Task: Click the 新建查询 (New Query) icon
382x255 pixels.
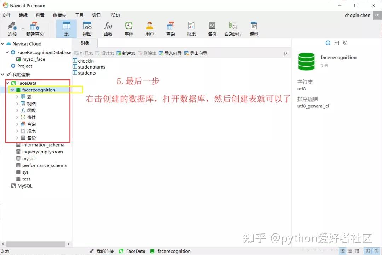Action: pyautogui.click(x=34, y=28)
